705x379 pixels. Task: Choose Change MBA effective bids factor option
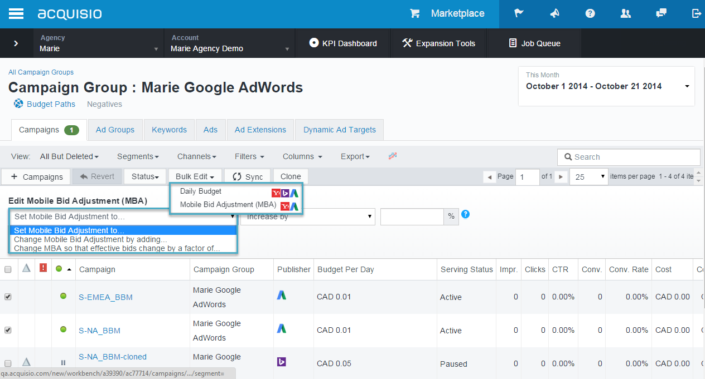[123, 248]
